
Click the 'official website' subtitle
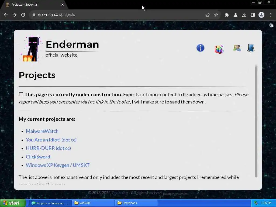pyautogui.click(x=61, y=55)
